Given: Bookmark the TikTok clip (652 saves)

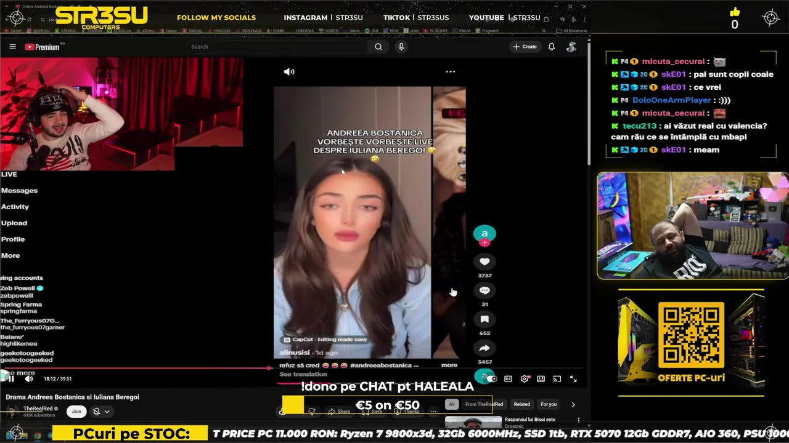Looking at the screenshot, I should (x=484, y=319).
